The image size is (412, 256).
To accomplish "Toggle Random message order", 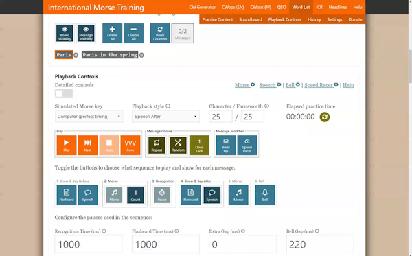I will pos(178,145).
